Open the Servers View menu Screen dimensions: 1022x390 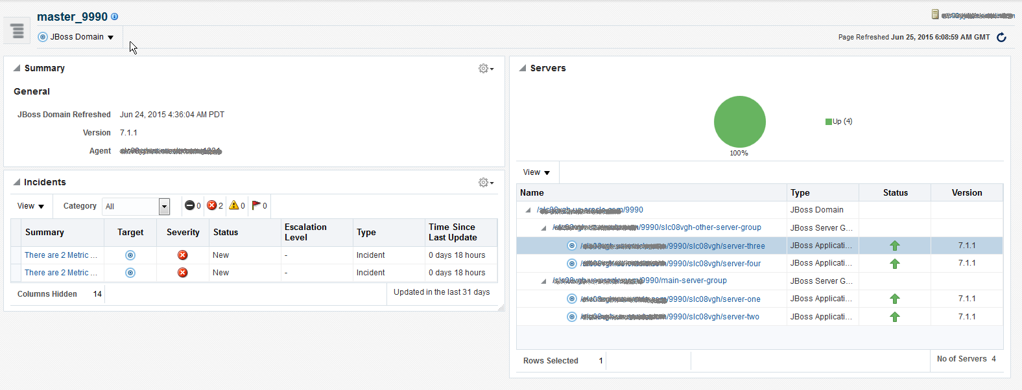click(536, 172)
